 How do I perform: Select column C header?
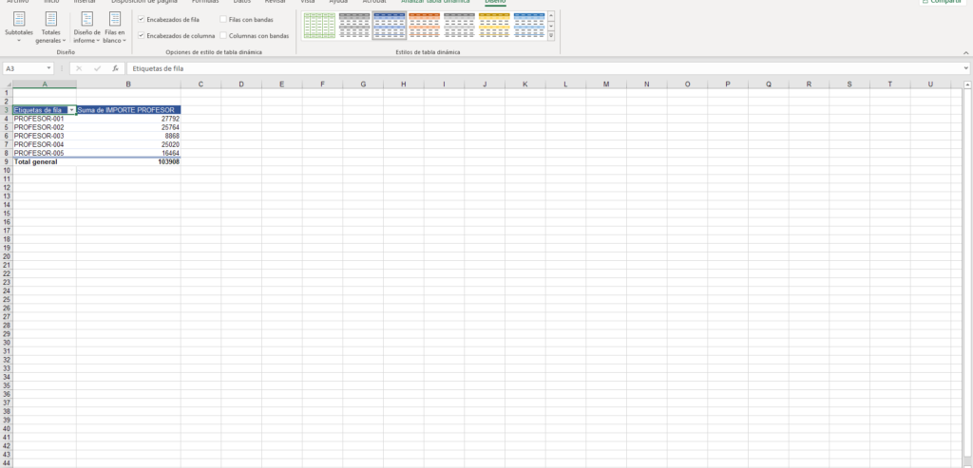pos(201,84)
